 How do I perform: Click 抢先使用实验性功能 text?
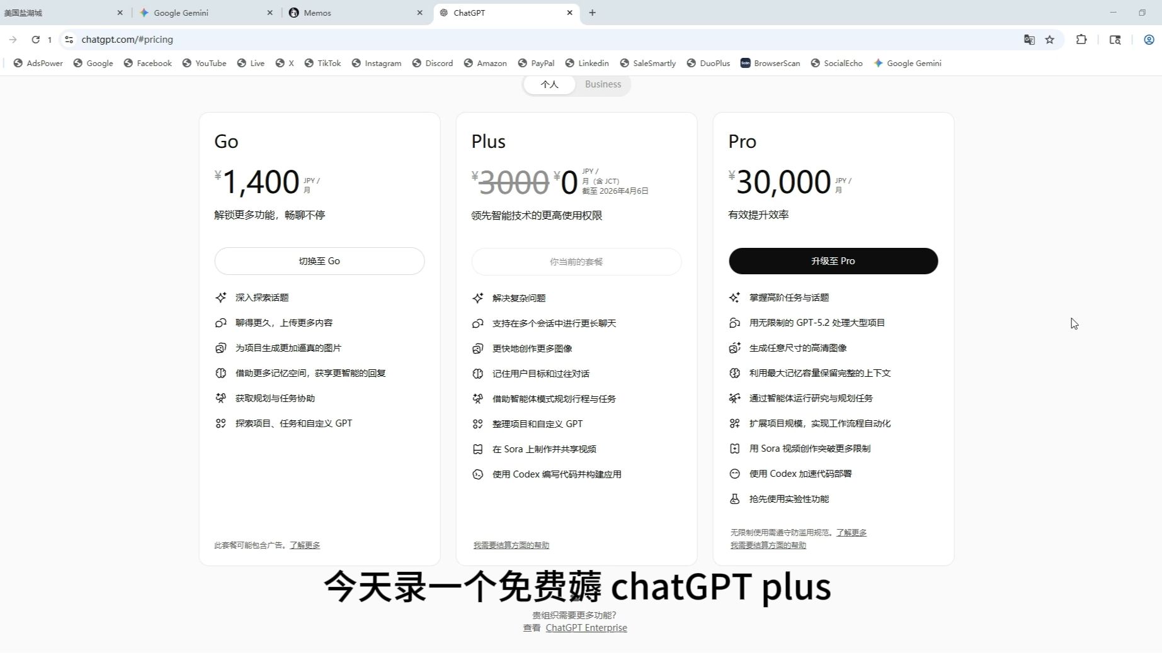click(789, 499)
